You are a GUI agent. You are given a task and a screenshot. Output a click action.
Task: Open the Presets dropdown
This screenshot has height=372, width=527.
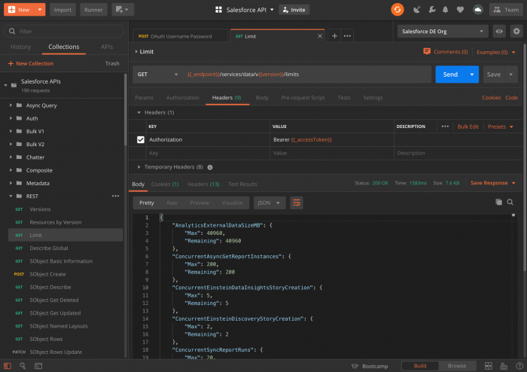coord(501,127)
